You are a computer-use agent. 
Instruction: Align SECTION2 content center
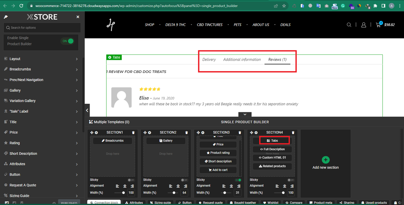coord(178,186)
